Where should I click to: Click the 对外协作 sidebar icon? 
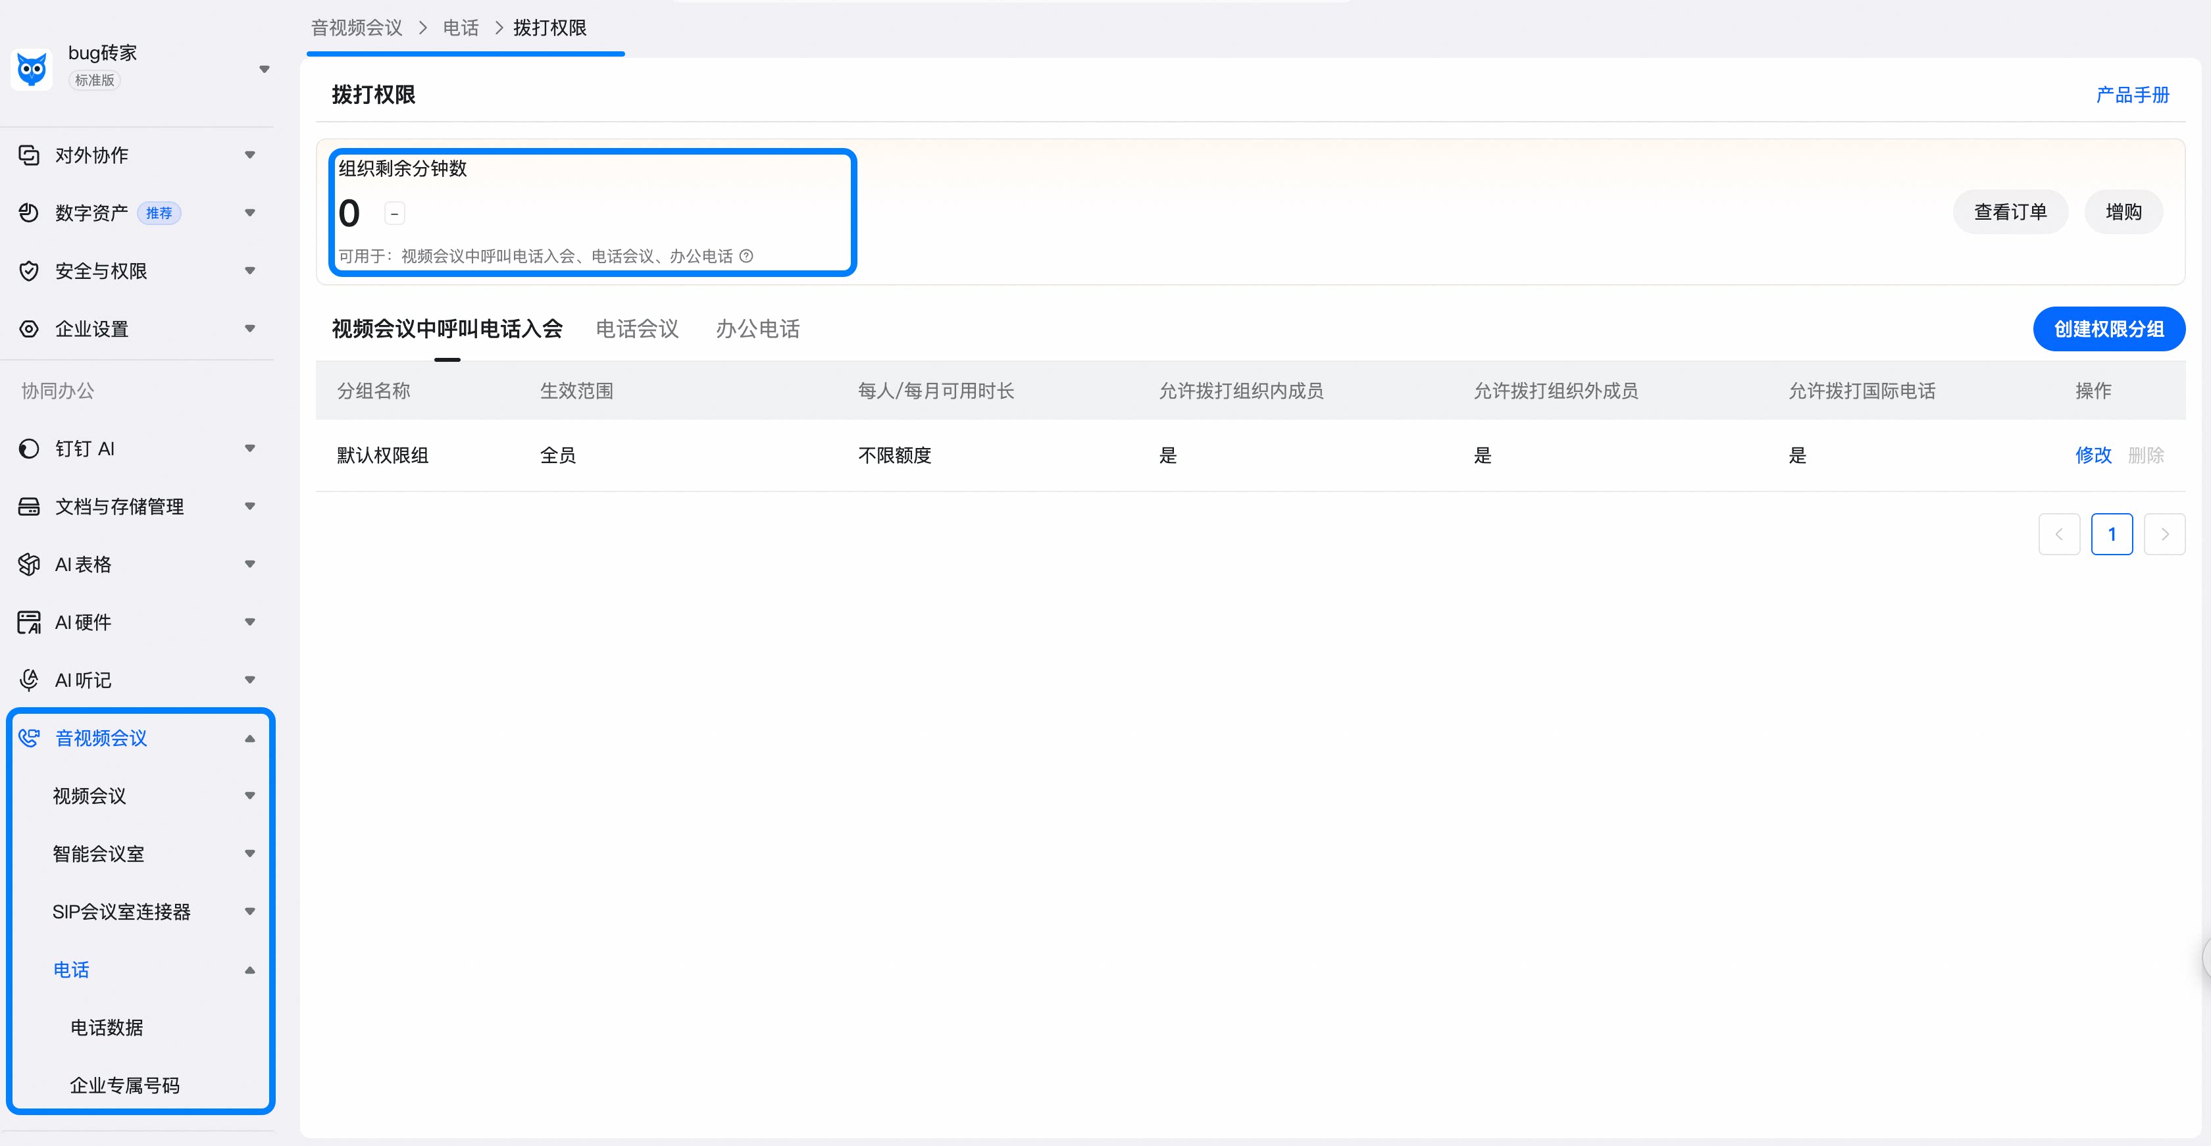(29, 155)
